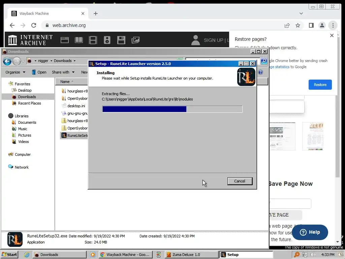Open the Chrome three-dot menu

333,25
